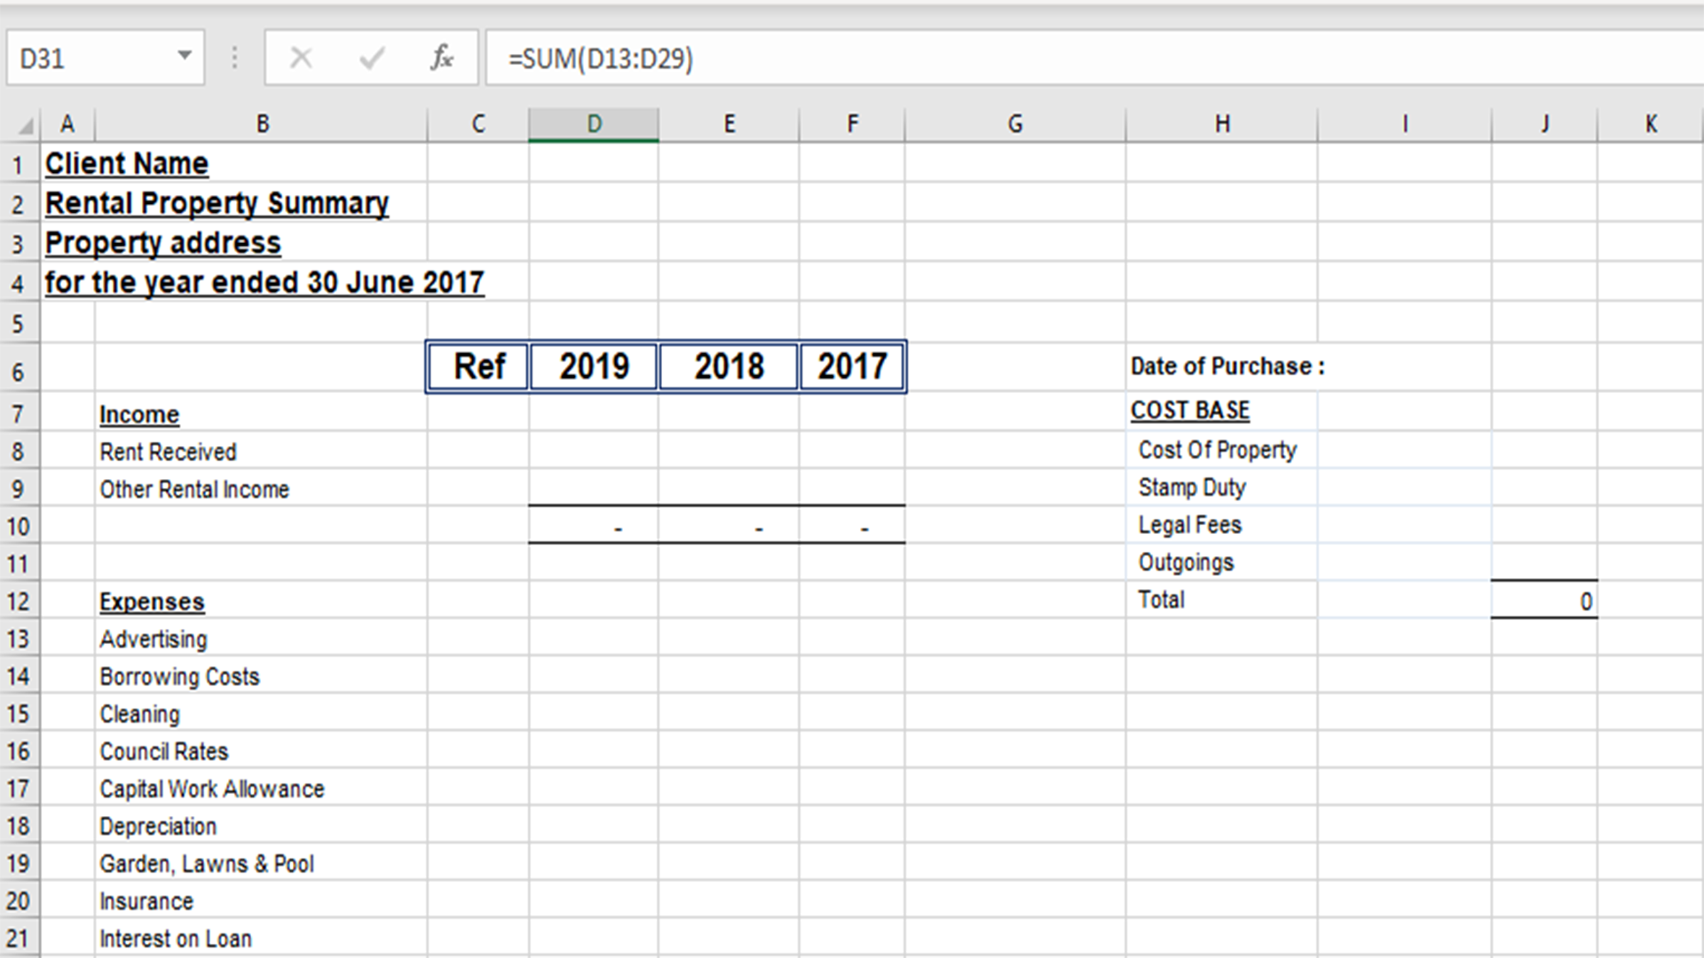Click the 'Property address' cell
Viewport: 1704px width, 958px height.
pos(163,243)
